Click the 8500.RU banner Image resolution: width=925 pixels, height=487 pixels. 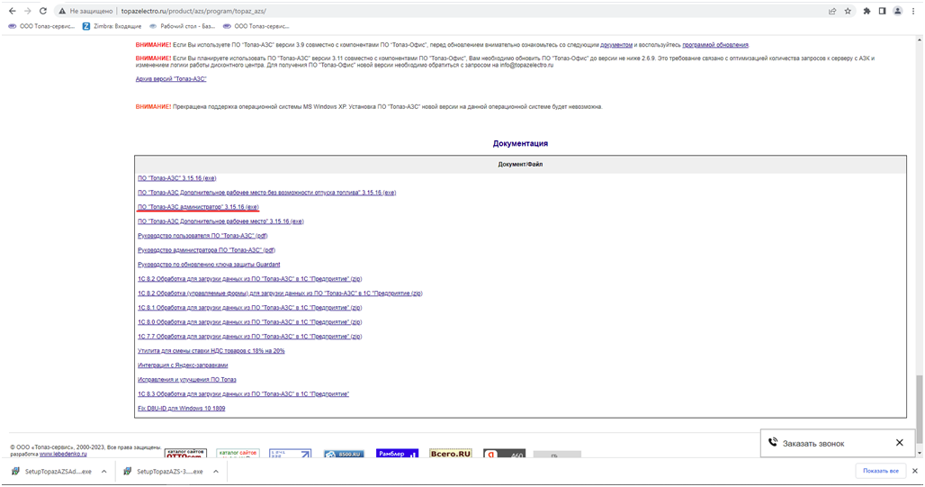tap(344, 454)
